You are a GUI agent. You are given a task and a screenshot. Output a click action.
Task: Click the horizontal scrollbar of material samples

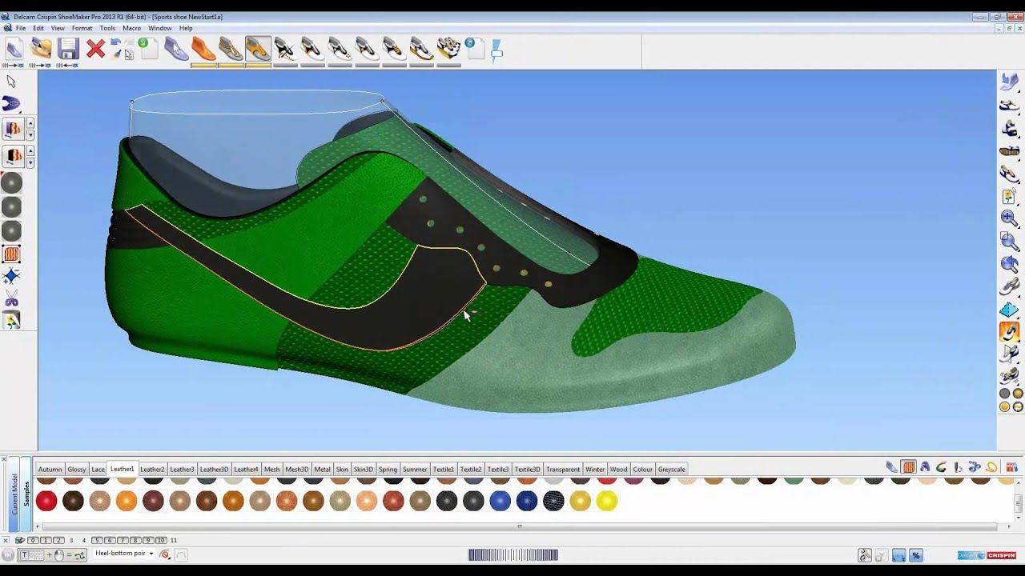[x=519, y=526]
